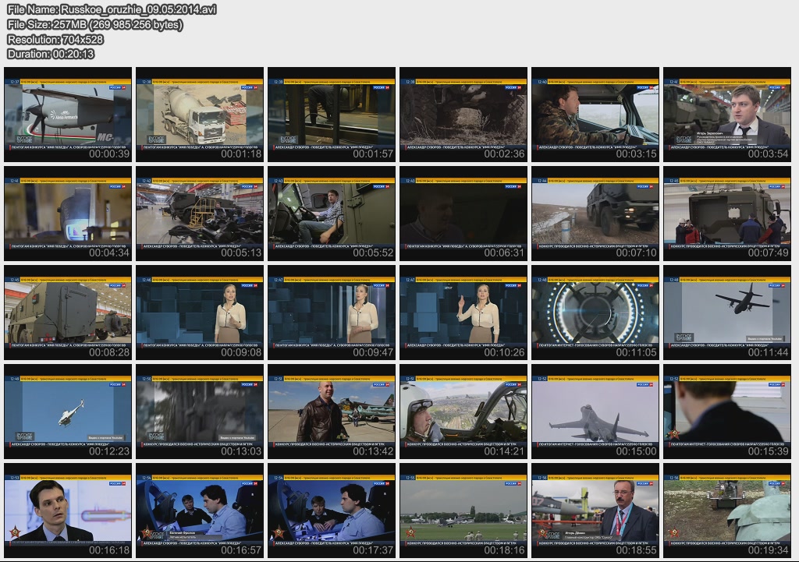Image resolution: width=799 pixels, height=562 pixels.
Task: Click the flying cargo plane thumbnail at 00:11:44
Action: click(727, 313)
